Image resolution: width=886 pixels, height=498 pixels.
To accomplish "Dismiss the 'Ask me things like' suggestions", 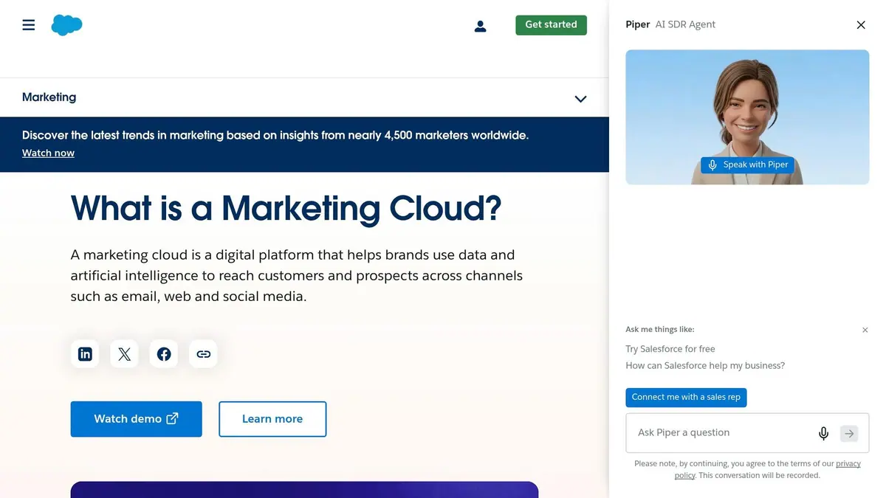I will (865, 330).
